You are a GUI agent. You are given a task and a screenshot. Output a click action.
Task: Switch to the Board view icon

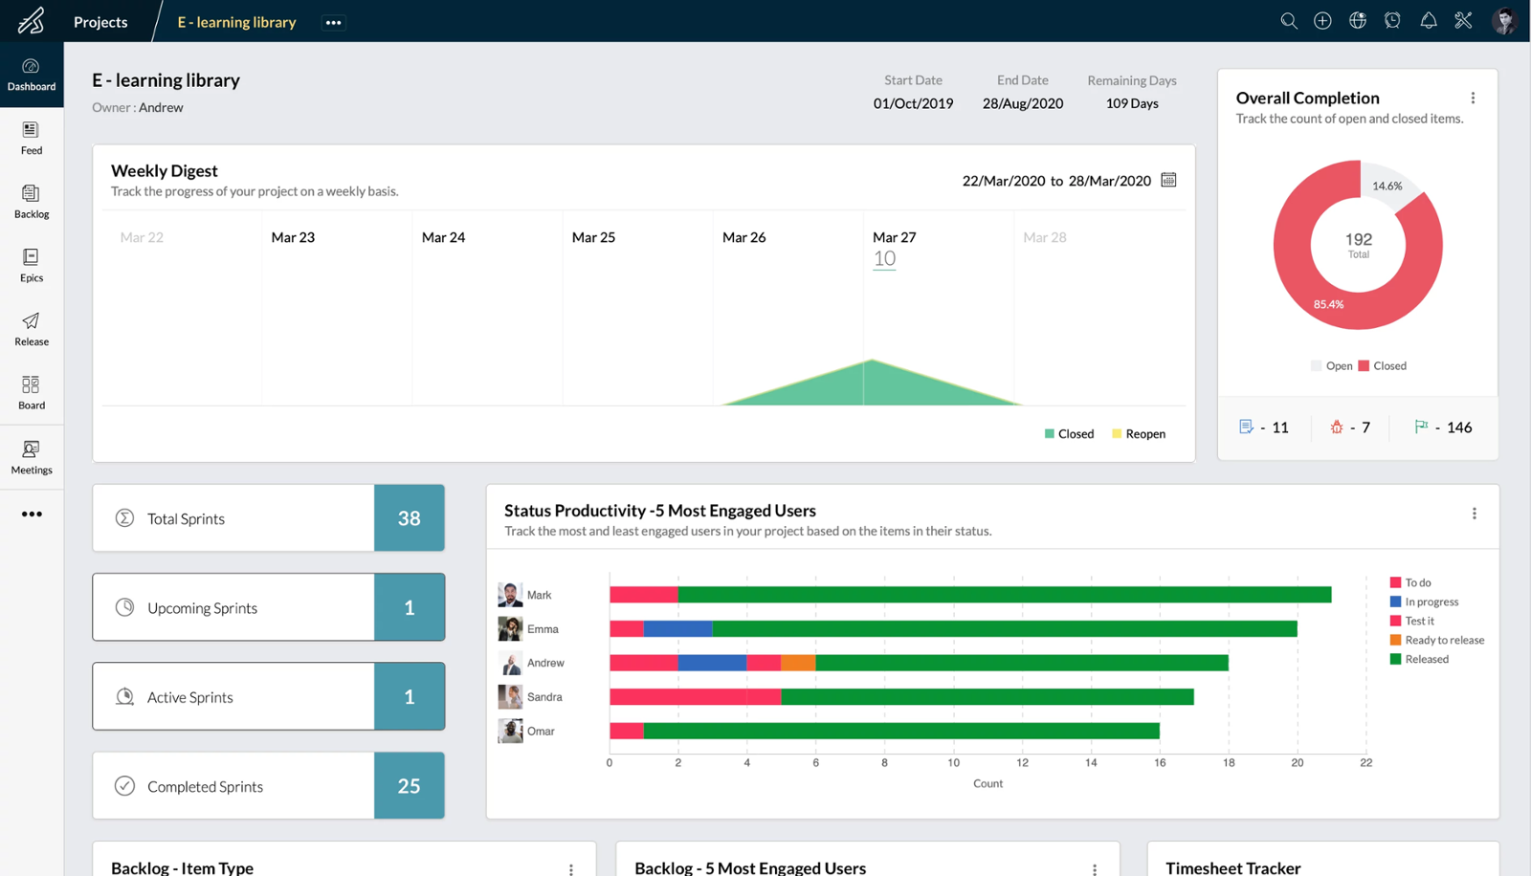[31, 392]
